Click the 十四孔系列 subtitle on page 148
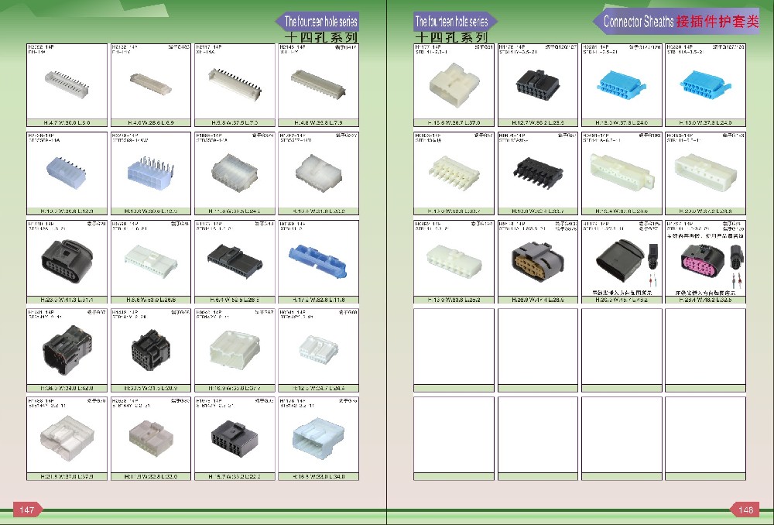Image resolution: width=774 pixels, height=525 pixels. pos(451,37)
